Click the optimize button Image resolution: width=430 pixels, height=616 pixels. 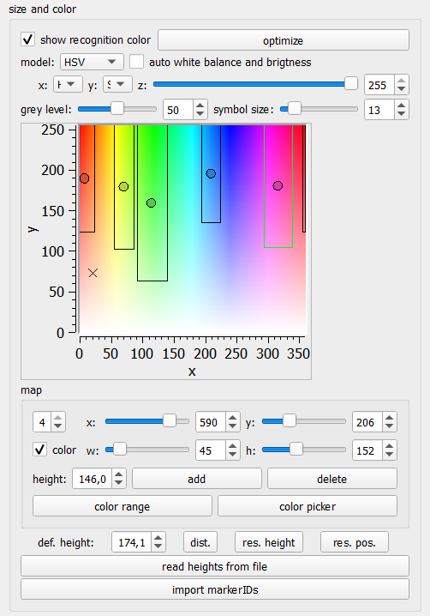click(284, 40)
